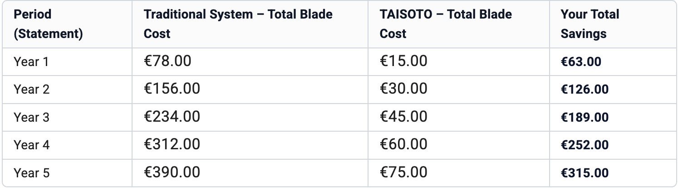
Task: Select the €315.00 total savings cell
Action: 585,173
